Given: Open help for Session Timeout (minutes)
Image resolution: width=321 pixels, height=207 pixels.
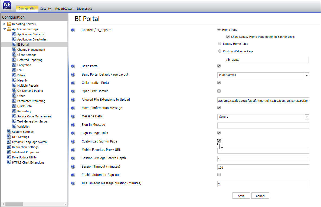Looking at the screenshot, I should click(73, 167).
